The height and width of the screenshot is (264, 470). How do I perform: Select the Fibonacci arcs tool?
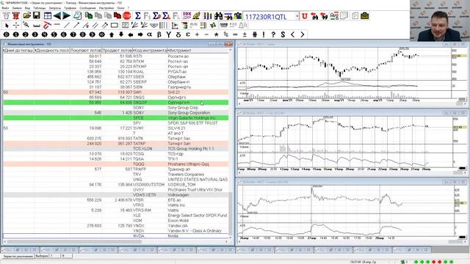coord(153,25)
